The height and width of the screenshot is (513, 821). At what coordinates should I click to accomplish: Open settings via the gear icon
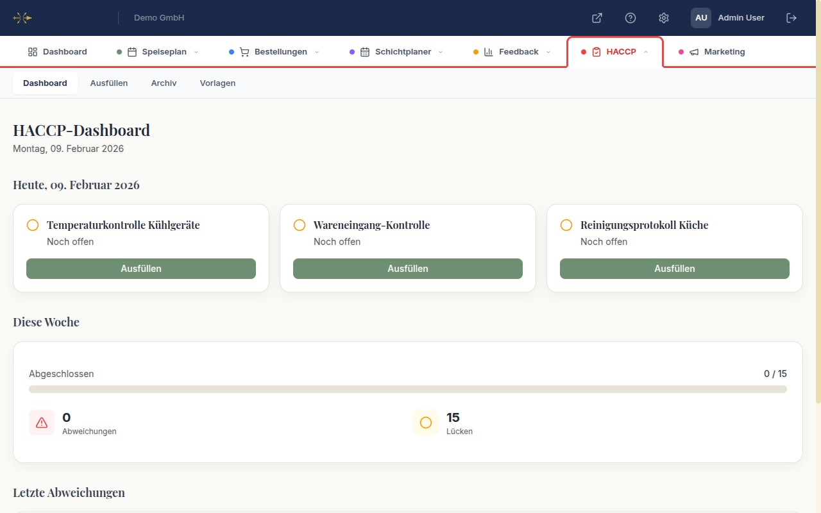664,18
